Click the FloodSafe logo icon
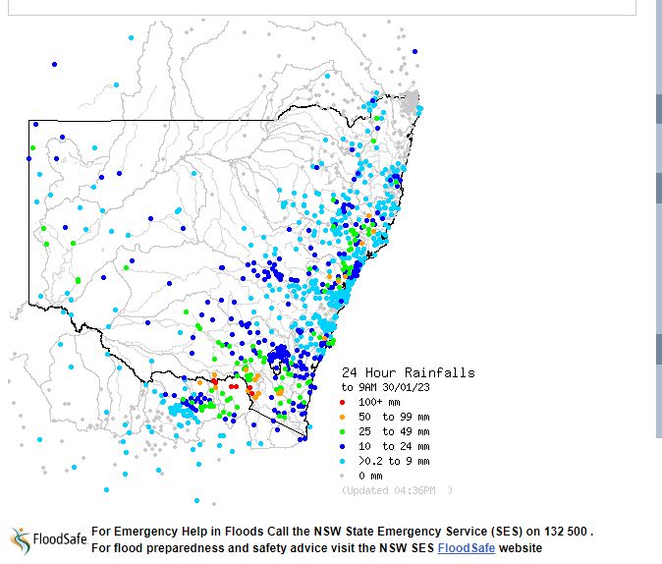This screenshot has width=662, height=564. 21,539
